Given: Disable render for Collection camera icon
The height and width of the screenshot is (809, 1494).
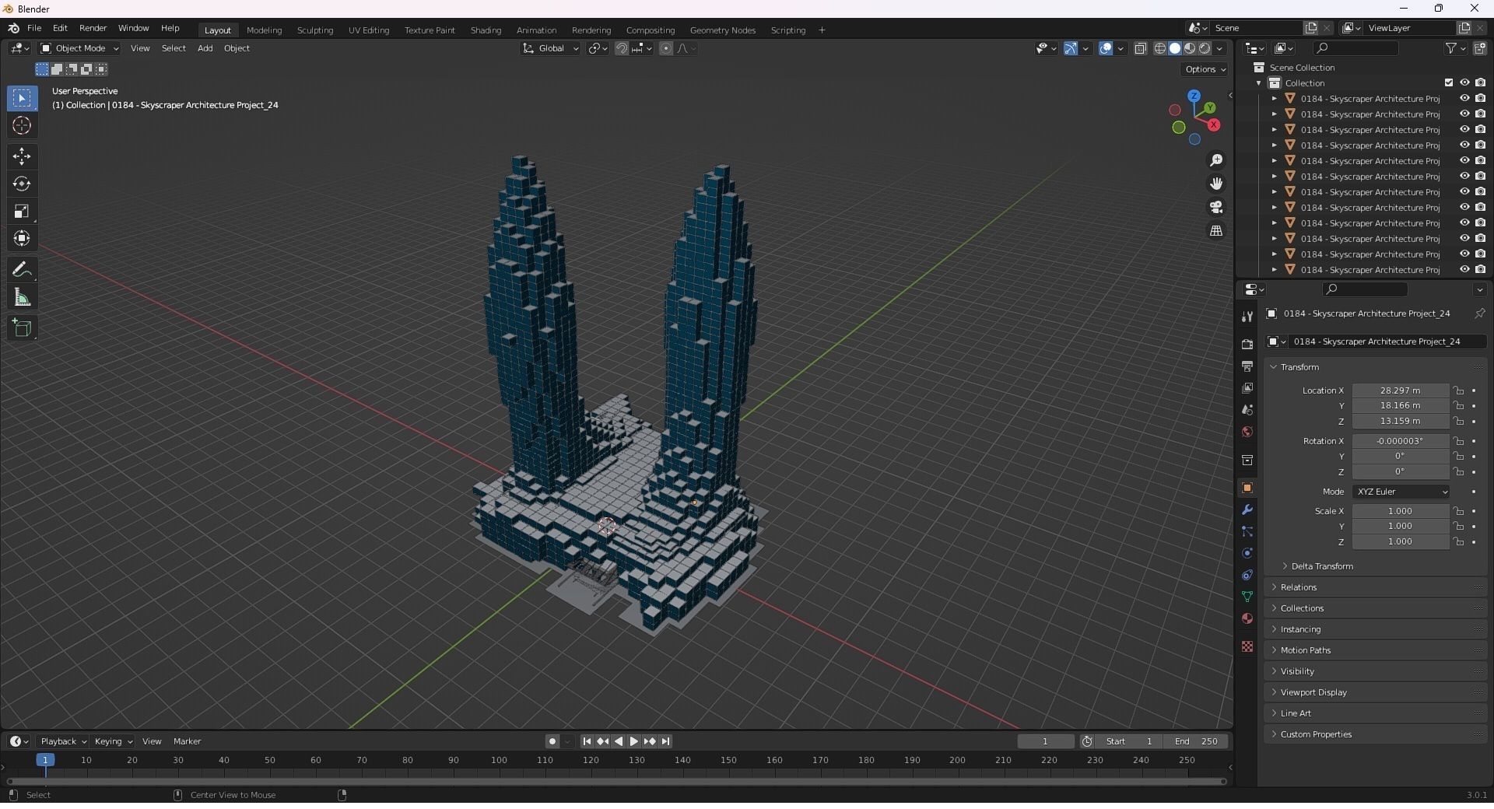Looking at the screenshot, I should click(1480, 82).
